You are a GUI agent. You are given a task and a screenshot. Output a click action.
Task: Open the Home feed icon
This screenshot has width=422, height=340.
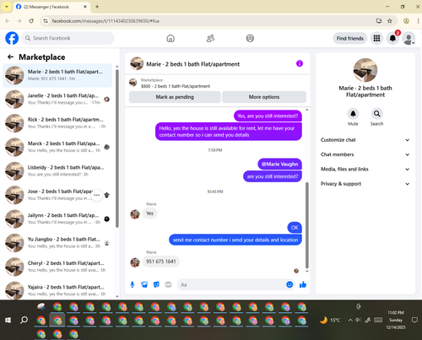click(170, 38)
